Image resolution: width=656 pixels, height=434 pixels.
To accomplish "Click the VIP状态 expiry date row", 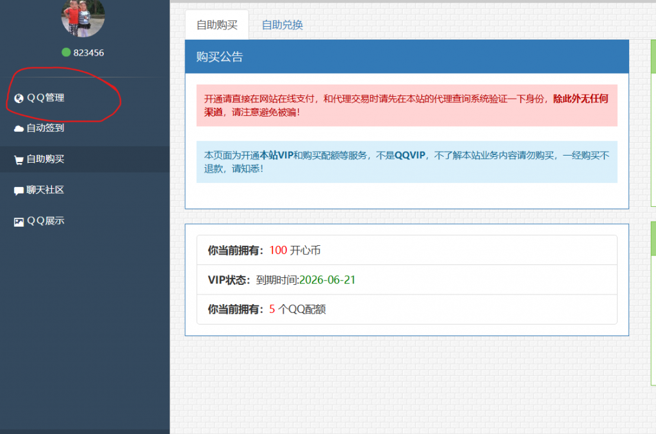I will click(x=406, y=280).
